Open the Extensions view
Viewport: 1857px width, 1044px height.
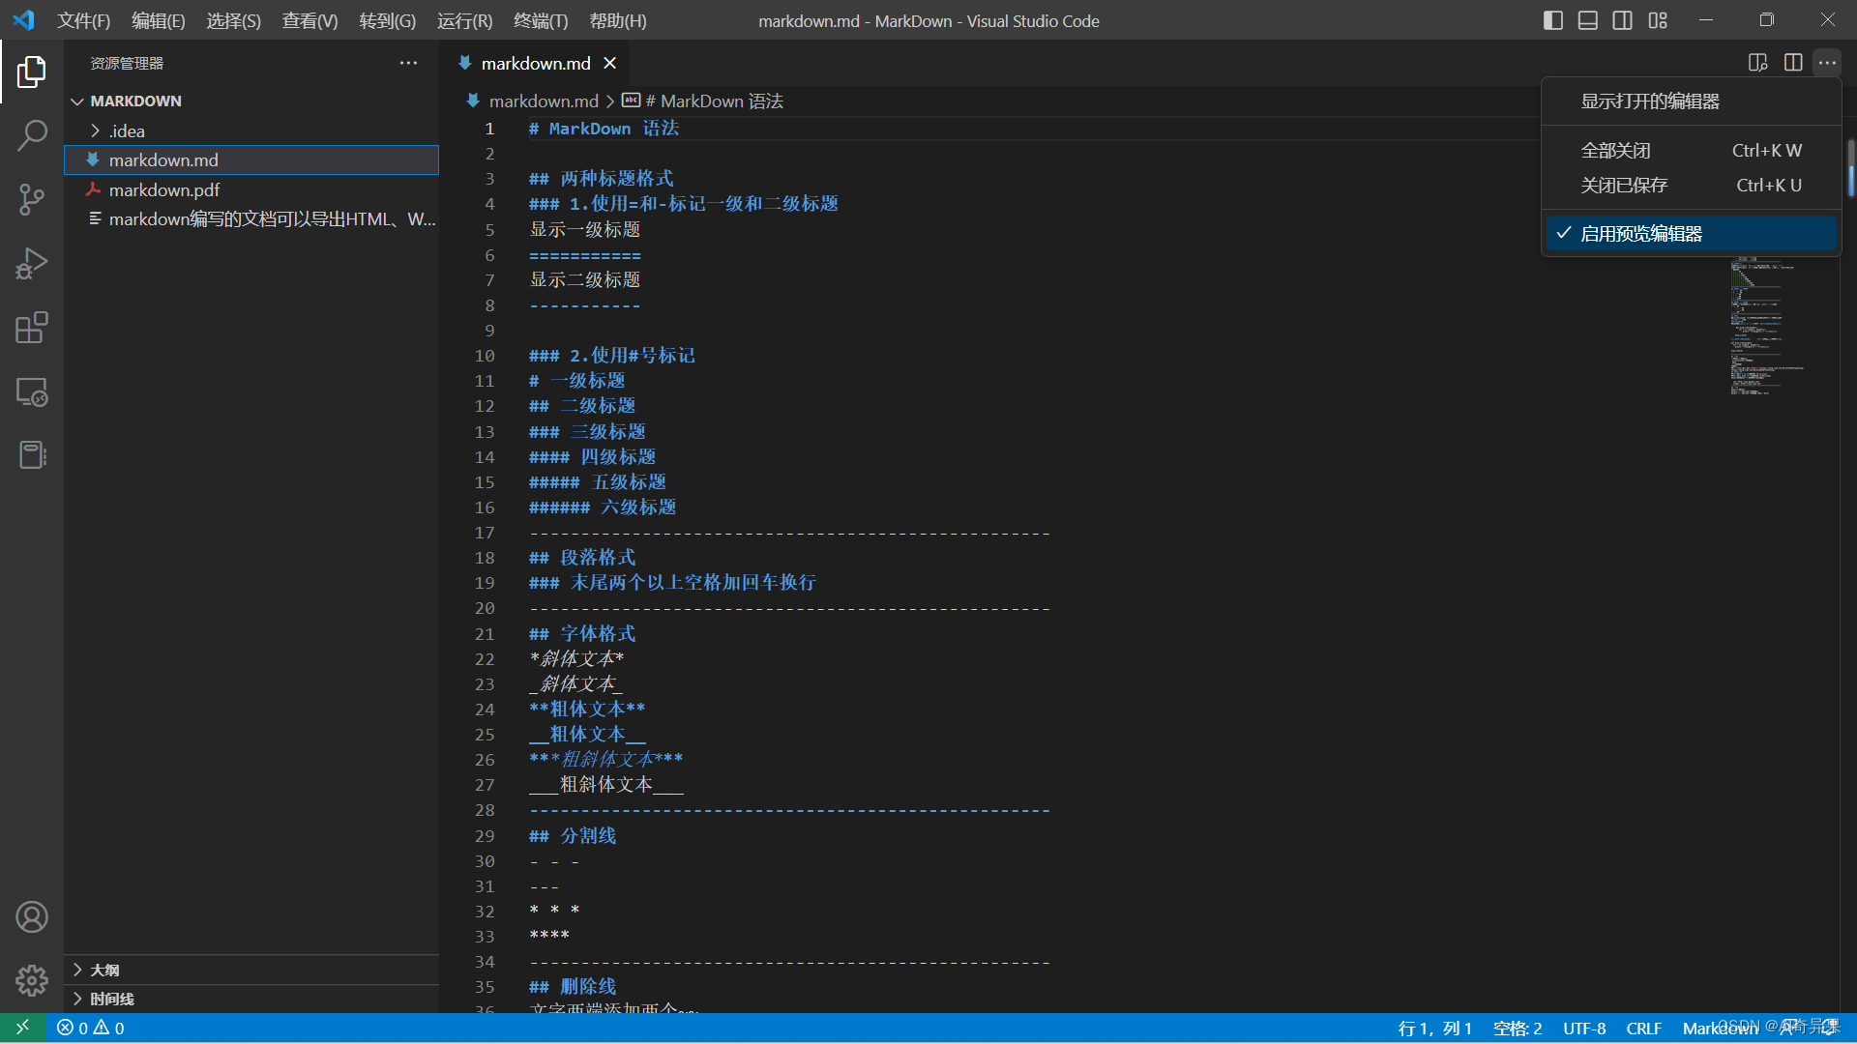pos(32,328)
